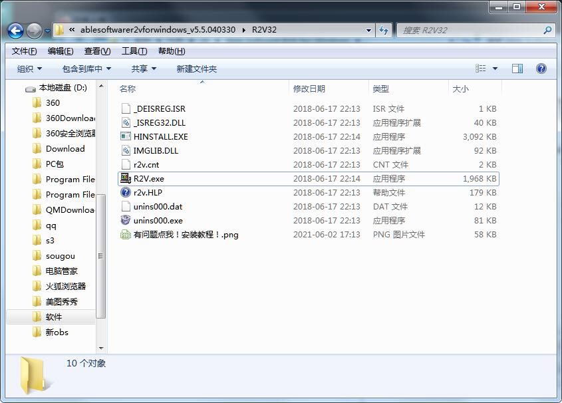Open the view options dropdown arrow
The height and width of the screenshot is (403, 562).
tap(495, 68)
